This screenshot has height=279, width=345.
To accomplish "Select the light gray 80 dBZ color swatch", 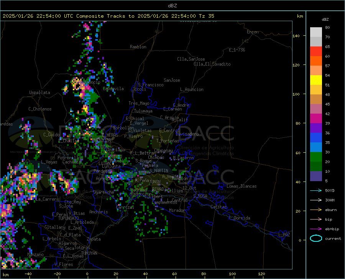I will coord(316,32).
